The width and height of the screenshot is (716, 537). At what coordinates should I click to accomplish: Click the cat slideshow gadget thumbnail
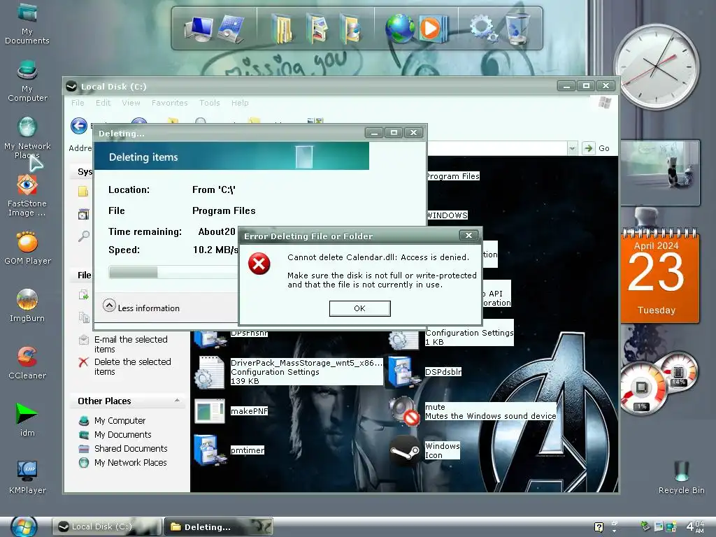tap(660, 173)
